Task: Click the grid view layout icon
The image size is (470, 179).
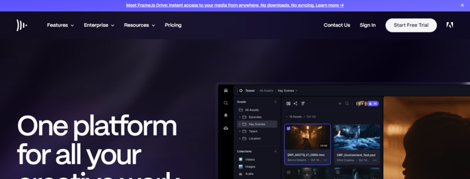Action: (x=288, y=104)
